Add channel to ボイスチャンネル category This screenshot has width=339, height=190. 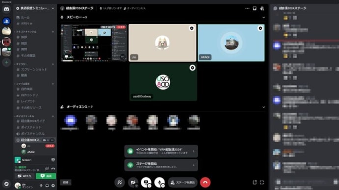pos(53,116)
